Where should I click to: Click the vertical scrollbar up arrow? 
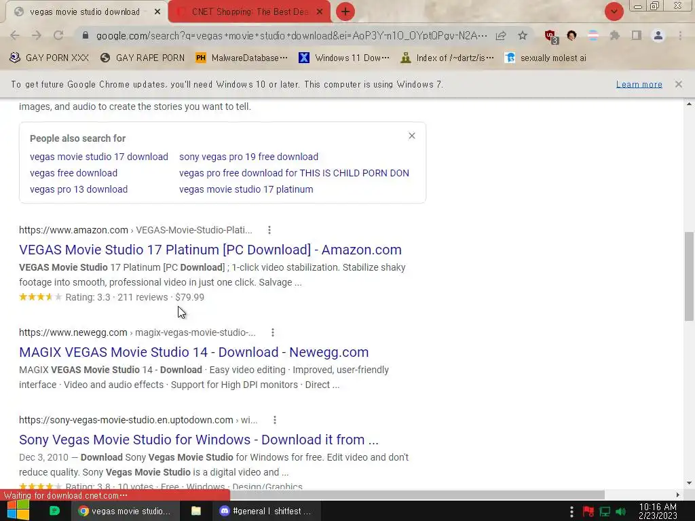click(x=689, y=104)
